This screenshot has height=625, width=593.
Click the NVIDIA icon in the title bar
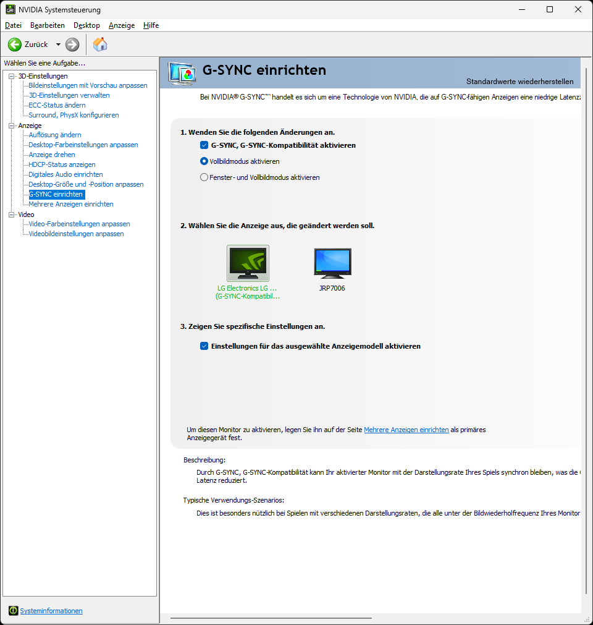click(11, 9)
